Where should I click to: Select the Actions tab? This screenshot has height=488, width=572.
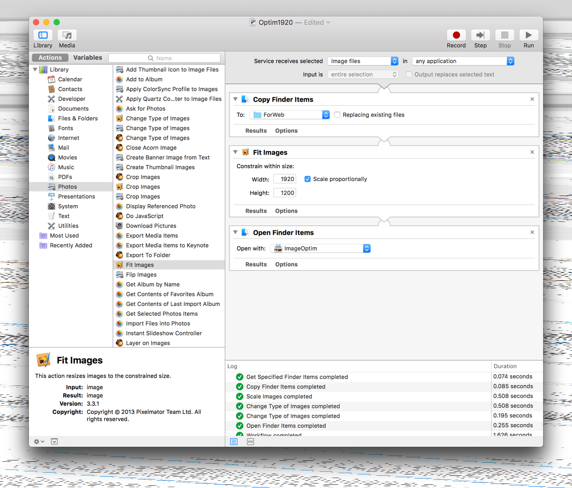pos(50,58)
